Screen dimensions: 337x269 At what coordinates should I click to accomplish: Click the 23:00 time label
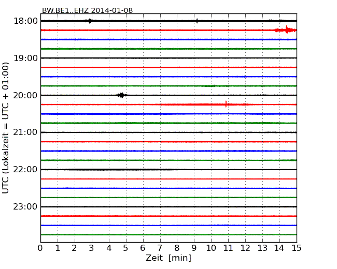25,206
